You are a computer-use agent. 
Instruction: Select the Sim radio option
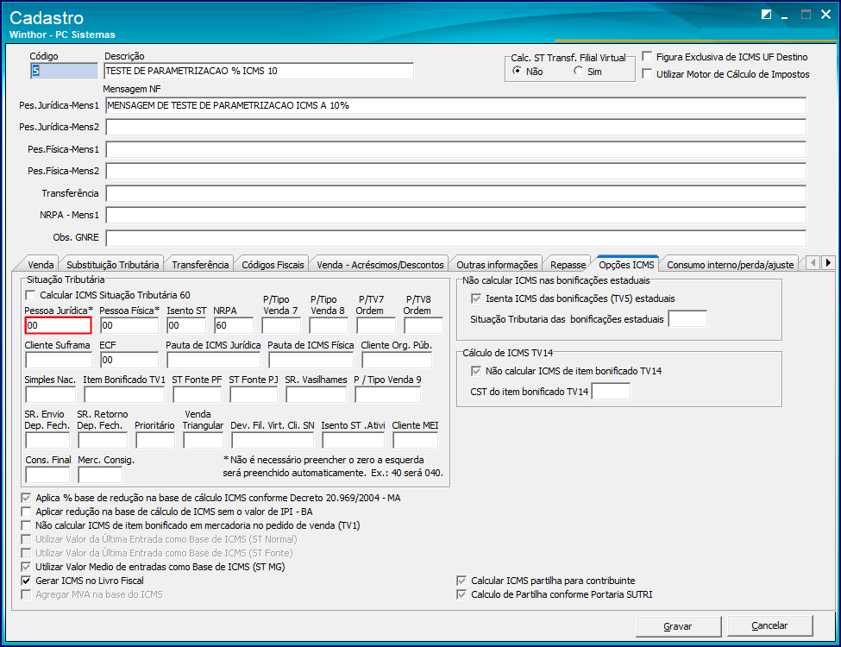click(x=578, y=71)
